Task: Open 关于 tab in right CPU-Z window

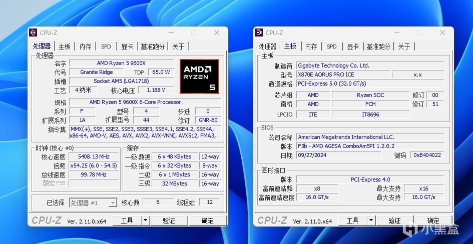Action: 404,46
